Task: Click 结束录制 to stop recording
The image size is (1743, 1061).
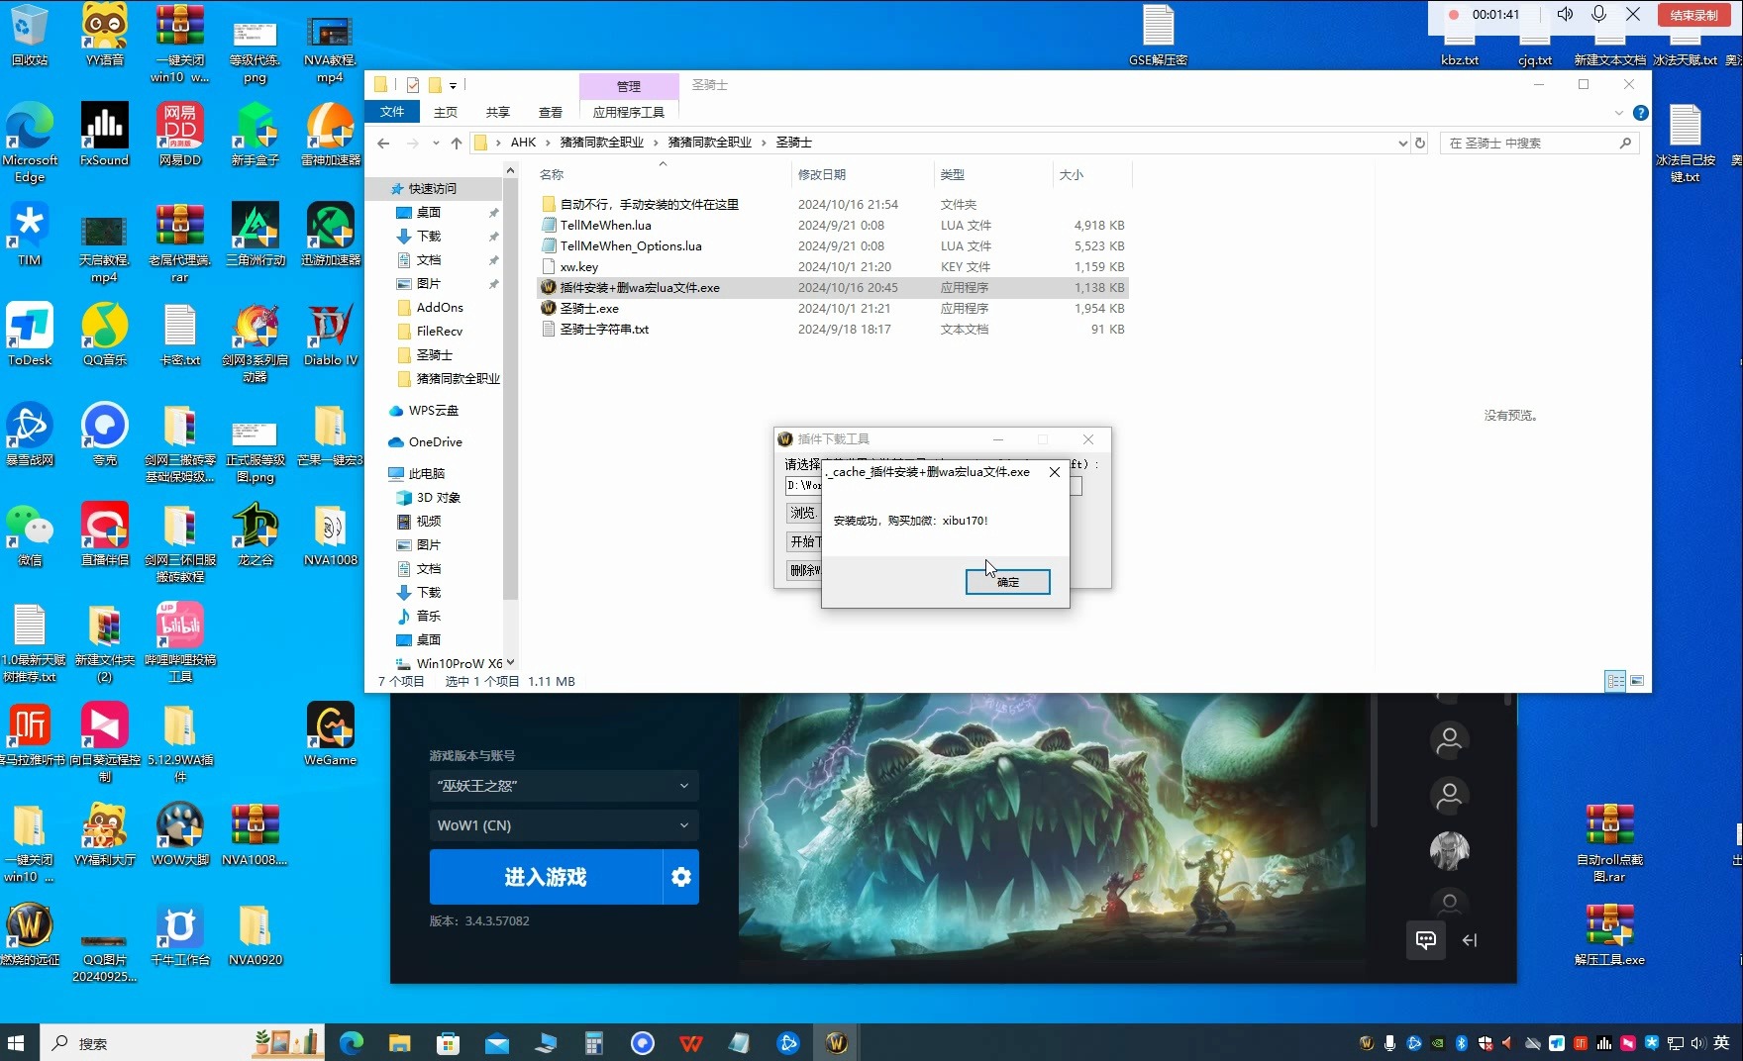Action: click(x=1693, y=15)
